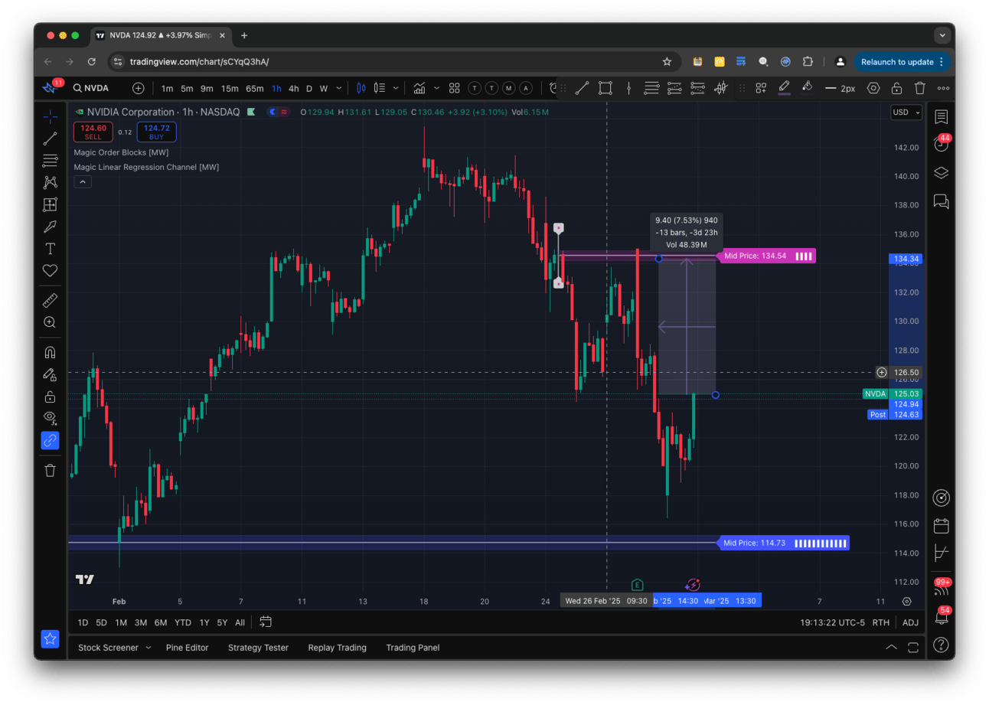Click the background fill color bucket
This screenshot has width=989, height=705.
coord(807,89)
